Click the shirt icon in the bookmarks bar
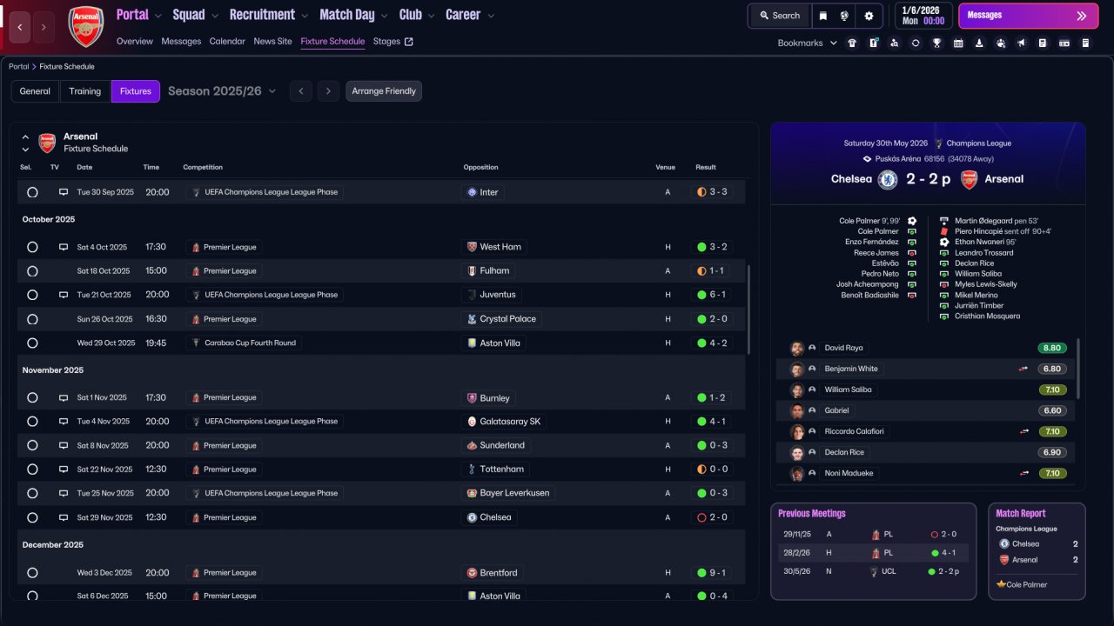The image size is (1114, 626). coord(851,43)
